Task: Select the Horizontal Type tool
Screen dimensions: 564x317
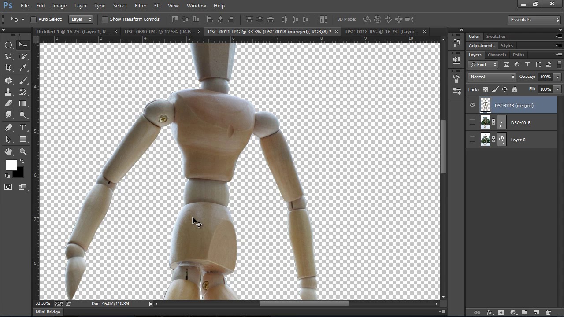Action: pos(23,128)
